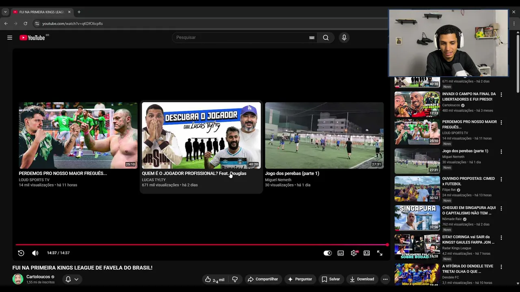Open sidebar video A VITÓRIA DO DENDELE TEVE TRETA
Screen dimensions: 520x292
point(417,275)
